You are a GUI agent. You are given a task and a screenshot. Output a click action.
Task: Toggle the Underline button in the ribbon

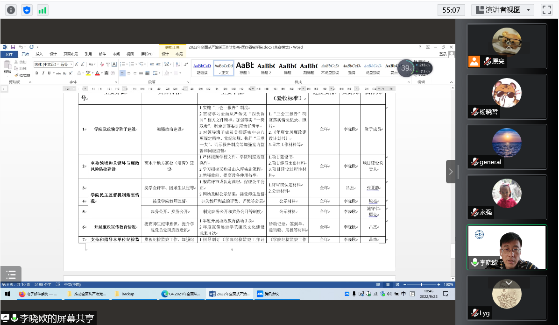tap(49, 73)
